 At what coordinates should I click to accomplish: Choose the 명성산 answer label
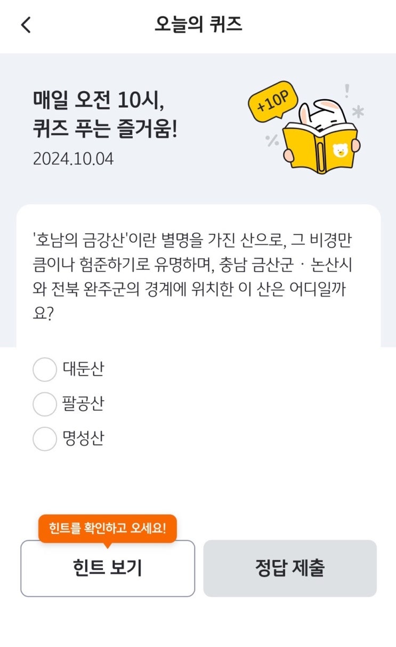pos(83,438)
